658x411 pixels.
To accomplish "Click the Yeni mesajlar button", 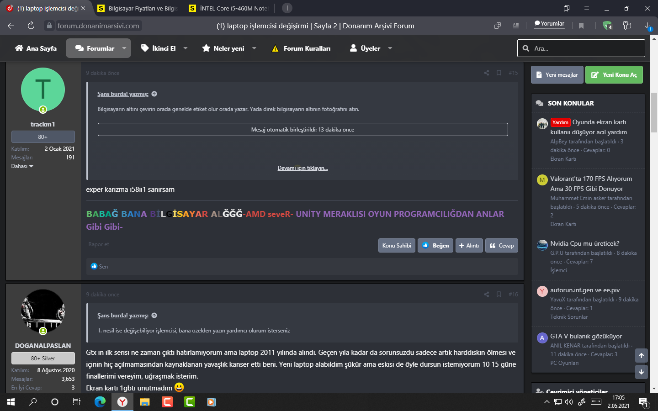I will point(557,75).
